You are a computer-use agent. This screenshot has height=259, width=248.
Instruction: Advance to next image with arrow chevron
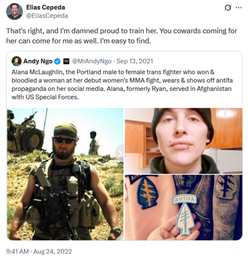(120, 153)
